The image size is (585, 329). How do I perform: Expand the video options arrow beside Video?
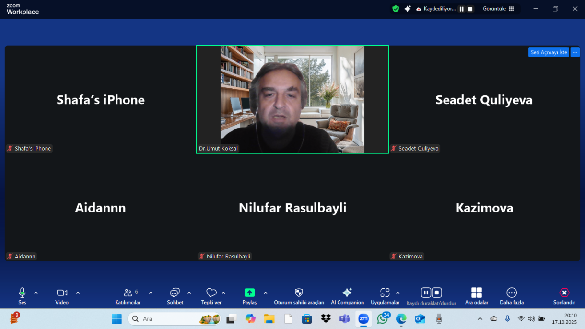tap(78, 293)
